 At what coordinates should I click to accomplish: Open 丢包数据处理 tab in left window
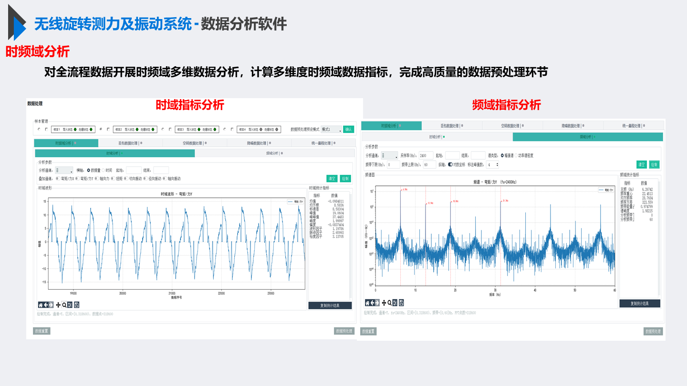click(x=130, y=143)
